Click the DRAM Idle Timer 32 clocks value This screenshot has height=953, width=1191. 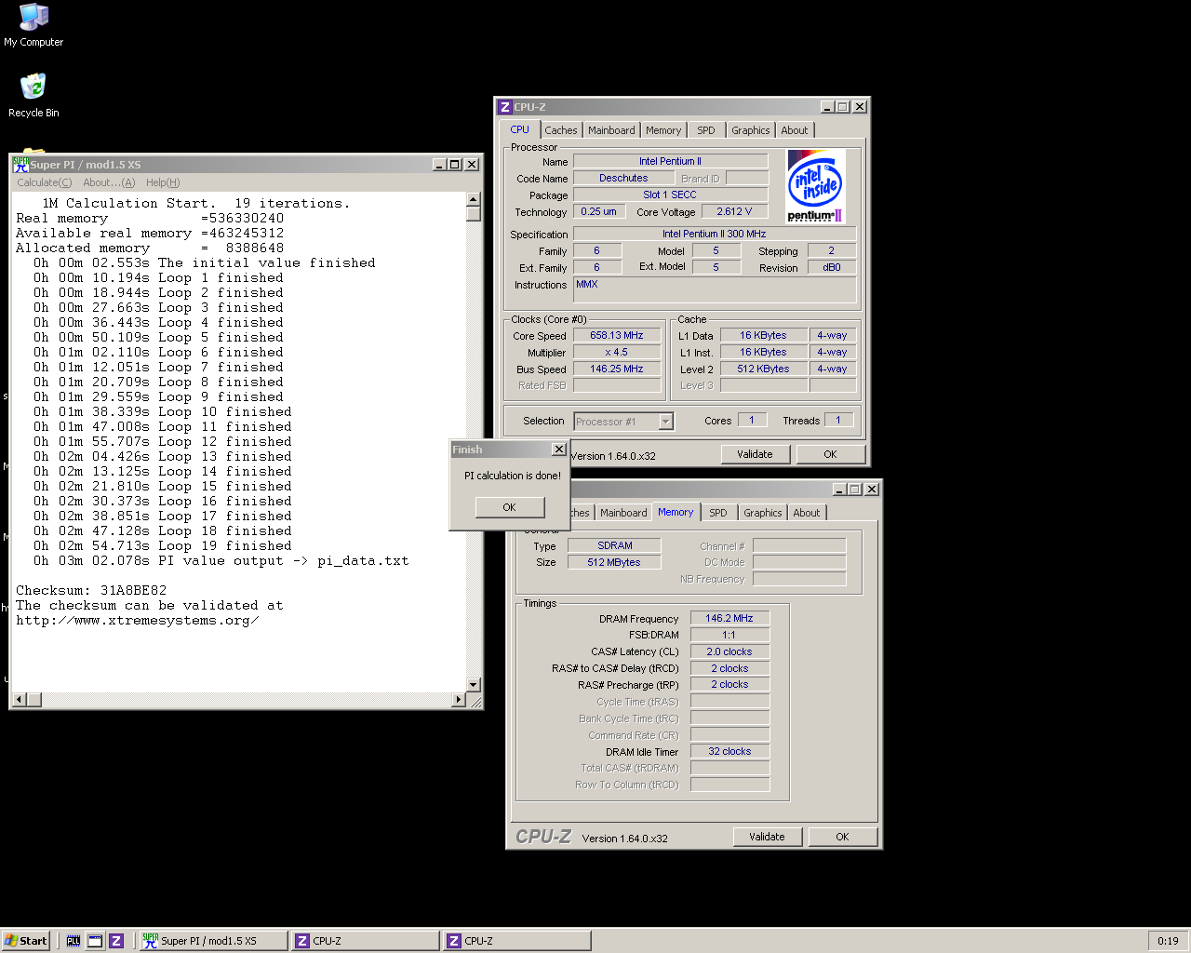click(x=729, y=751)
